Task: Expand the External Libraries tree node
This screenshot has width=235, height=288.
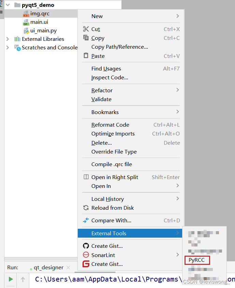Action: tap(7, 39)
